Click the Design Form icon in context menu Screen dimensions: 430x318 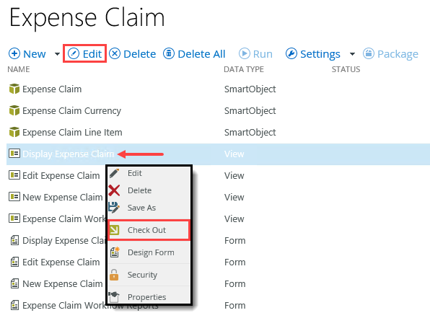pos(115,252)
